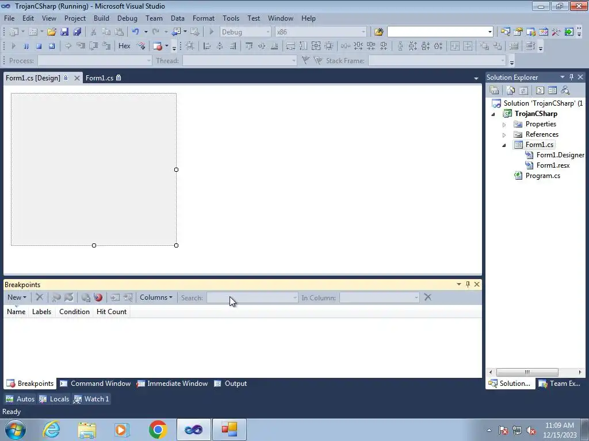Select Form1.resx in Solution Explorer
Viewport: 589px width, 441px height.
(x=553, y=165)
